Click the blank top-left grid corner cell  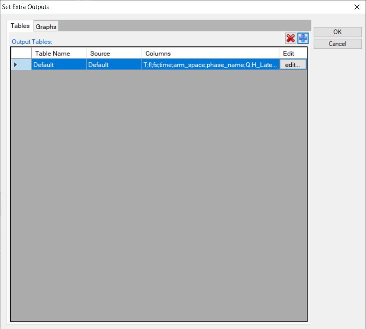coord(21,53)
